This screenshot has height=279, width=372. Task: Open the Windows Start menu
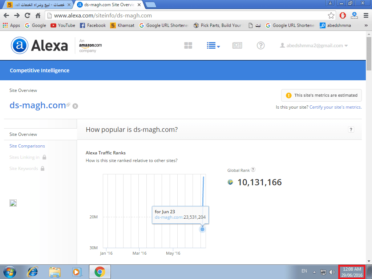(x=11, y=272)
